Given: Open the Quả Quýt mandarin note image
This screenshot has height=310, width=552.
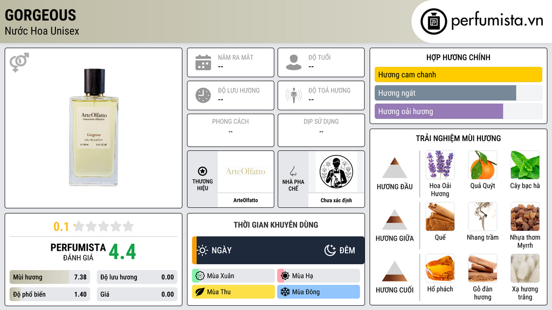Looking at the screenshot, I should tap(482, 165).
